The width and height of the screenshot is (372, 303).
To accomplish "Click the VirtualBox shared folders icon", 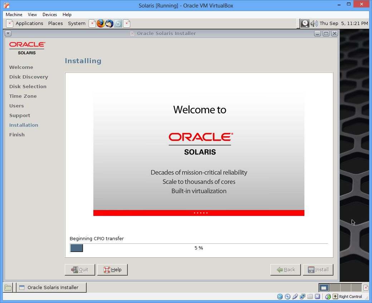I will coord(310,297).
